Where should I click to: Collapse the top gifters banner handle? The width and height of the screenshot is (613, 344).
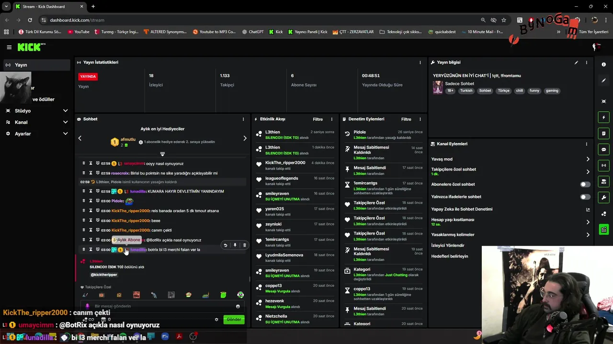click(x=162, y=154)
